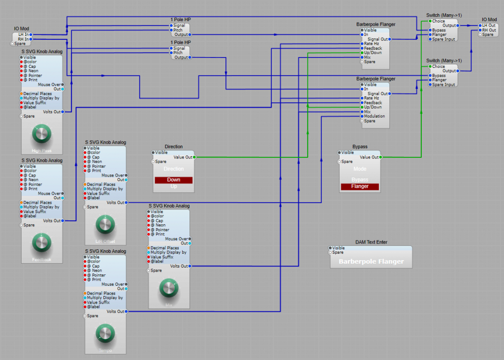
Task: Click the High Pass green knob
Action: pos(42,133)
